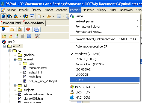142x103 pixels.
Task: Click the new file toolbar icon
Action: point(39,16)
